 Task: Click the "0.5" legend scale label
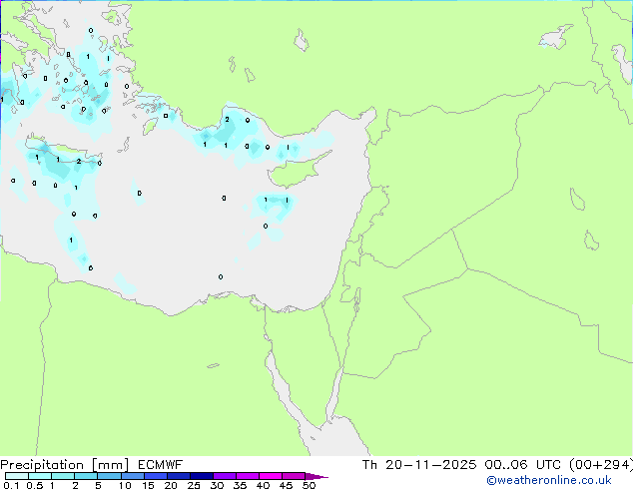click(x=35, y=485)
